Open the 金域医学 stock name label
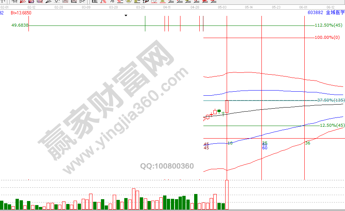Viewport: 345px width, 211px height. point(335,13)
